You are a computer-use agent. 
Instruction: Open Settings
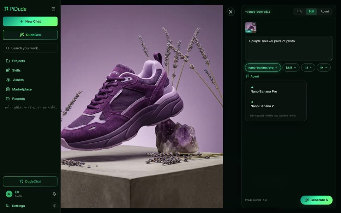18,206
